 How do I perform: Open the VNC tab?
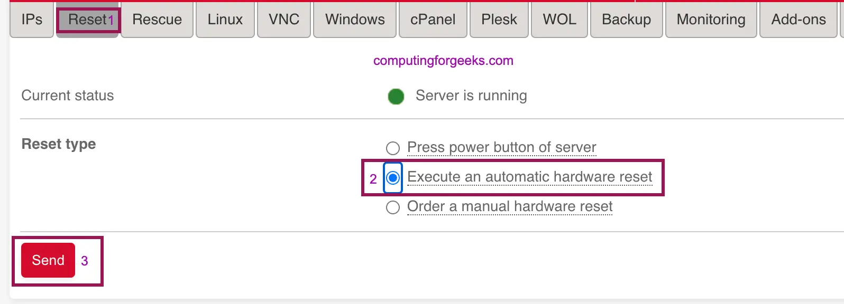tap(283, 20)
